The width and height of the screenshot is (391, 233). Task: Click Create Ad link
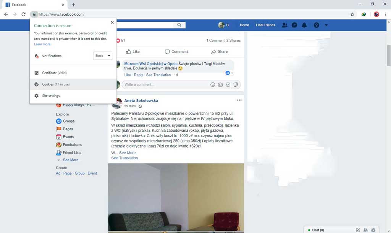click(x=58, y=173)
